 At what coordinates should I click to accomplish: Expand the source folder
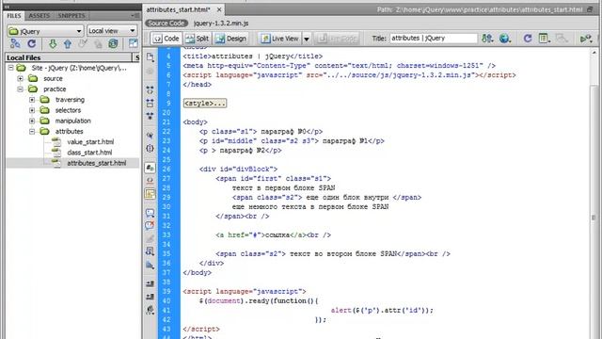click(20, 78)
